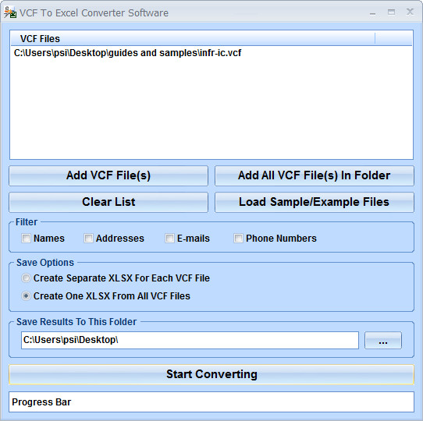The width and height of the screenshot is (423, 421).
Task: Click the app icon in the title bar
Action: pyautogui.click(x=10, y=12)
